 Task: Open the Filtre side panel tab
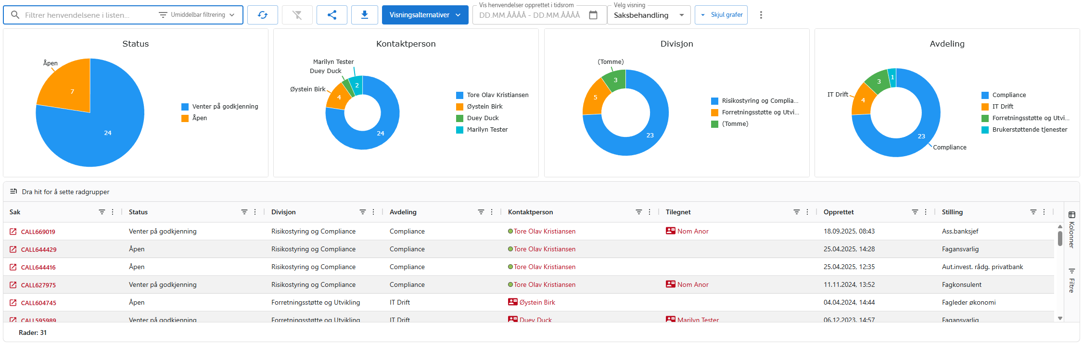(1071, 280)
